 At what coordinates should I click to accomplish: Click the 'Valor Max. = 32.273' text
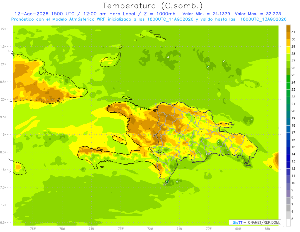(x=258, y=14)
